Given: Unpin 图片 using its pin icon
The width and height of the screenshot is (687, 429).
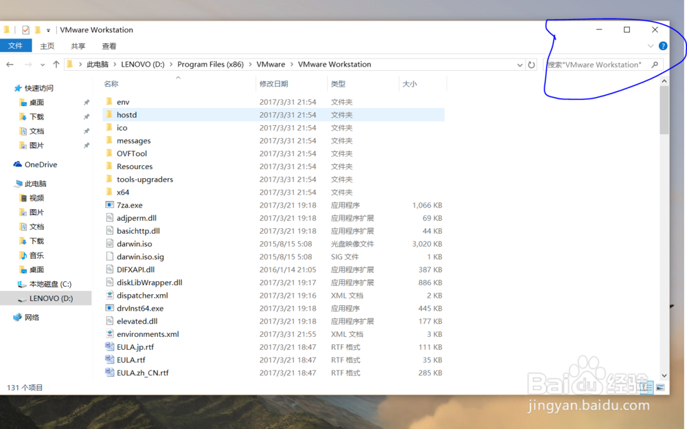Looking at the screenshot, I should [x=87, y=145].
